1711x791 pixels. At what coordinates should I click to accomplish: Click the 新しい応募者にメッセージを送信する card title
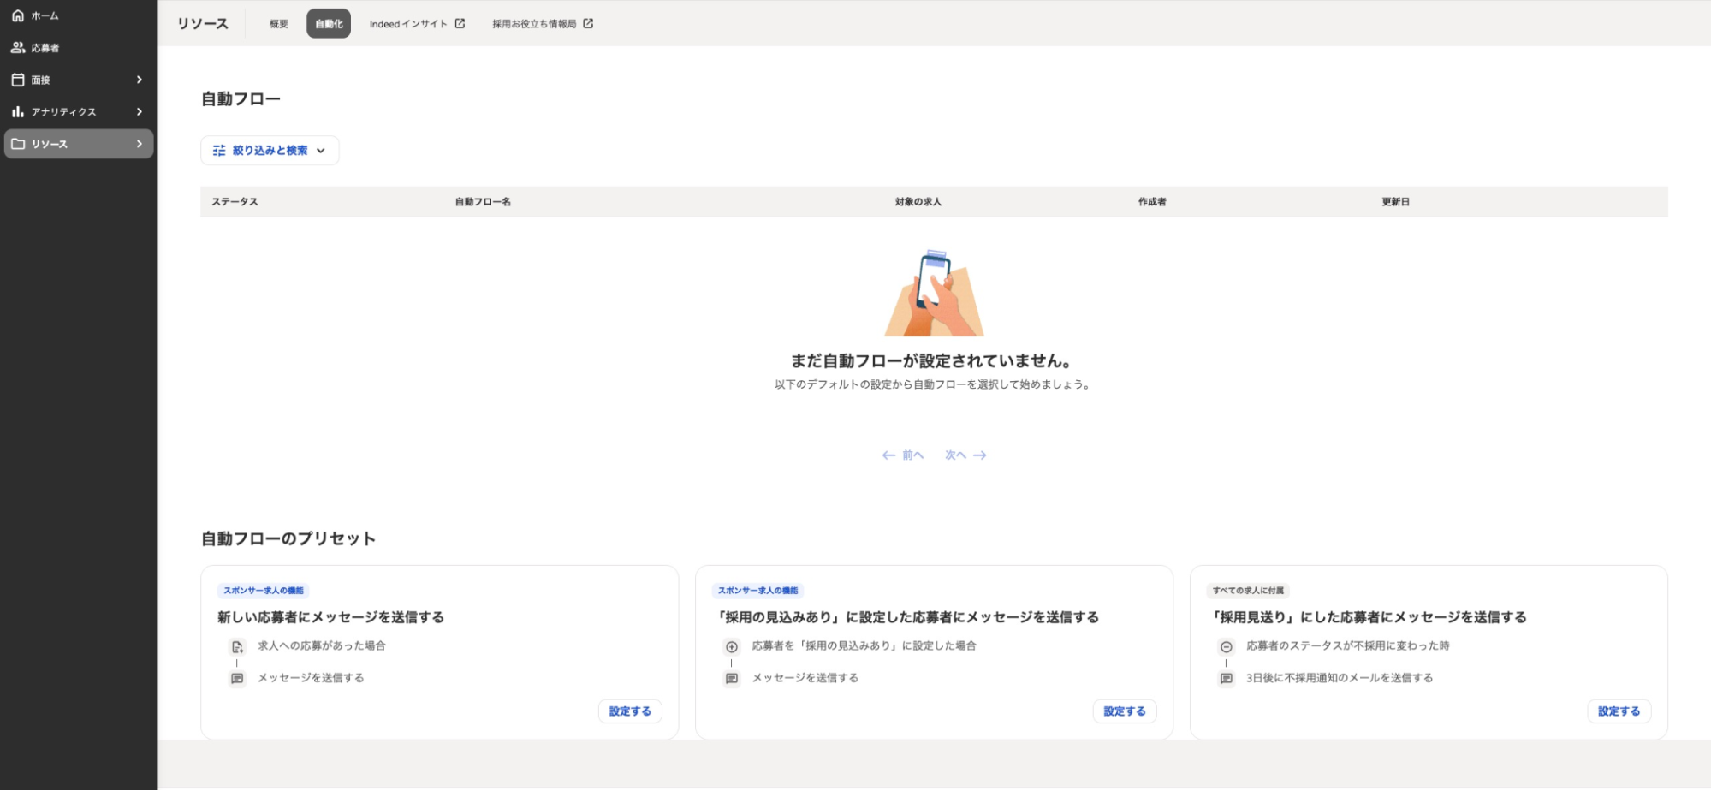(x=330, y=617)
